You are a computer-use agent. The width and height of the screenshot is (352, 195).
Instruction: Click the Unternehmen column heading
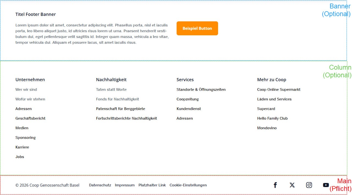(x=30, y=80)
